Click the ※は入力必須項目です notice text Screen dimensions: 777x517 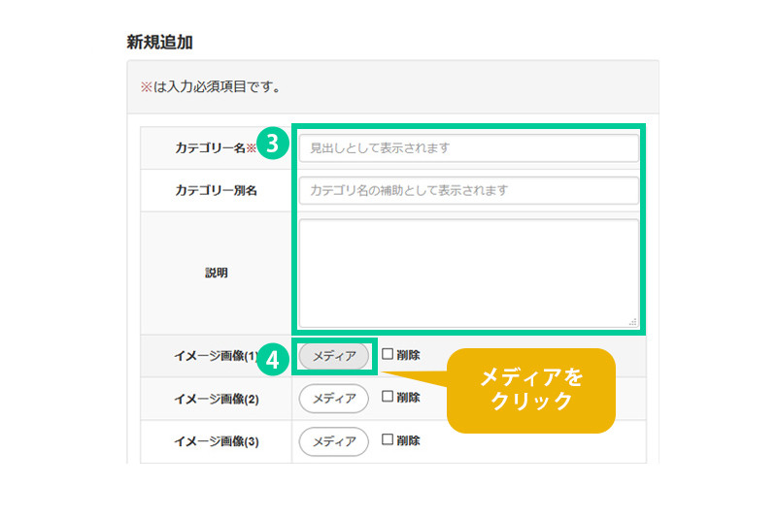point(211,87)
